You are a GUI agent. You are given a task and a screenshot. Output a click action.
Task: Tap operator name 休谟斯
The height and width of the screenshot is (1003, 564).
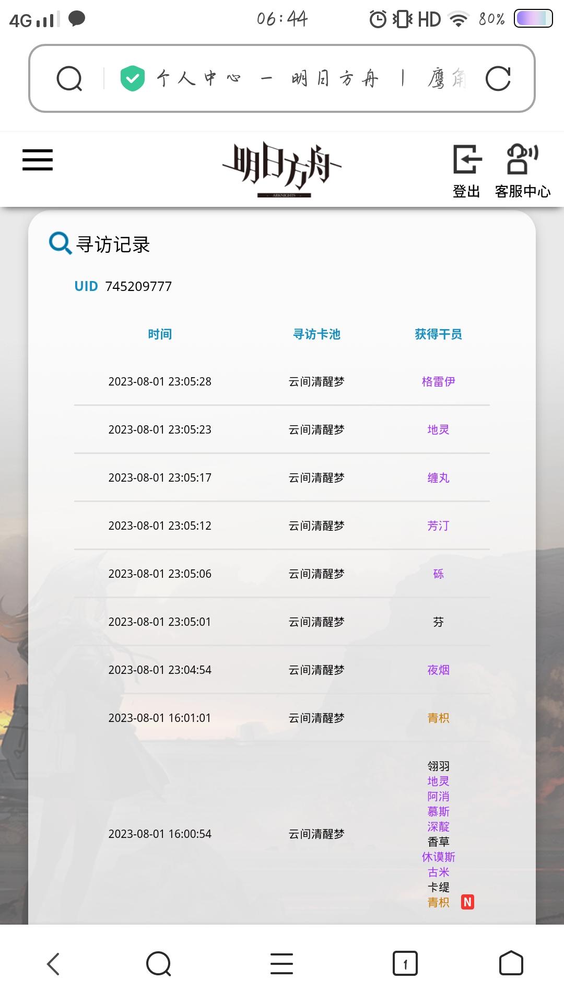click(439, 857)
